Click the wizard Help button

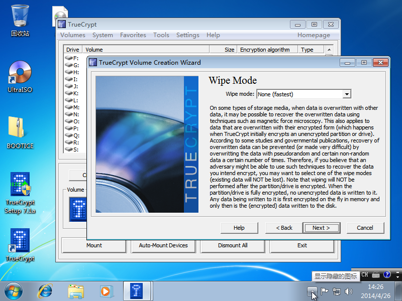tap(239, 228)
